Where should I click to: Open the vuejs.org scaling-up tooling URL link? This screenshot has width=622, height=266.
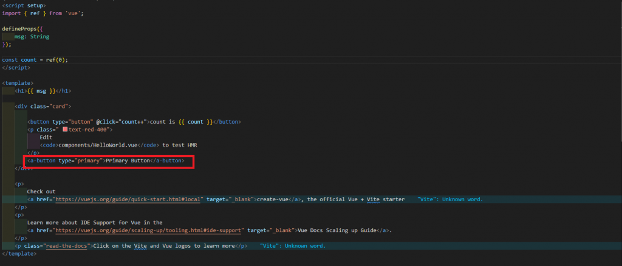click(148, 230)
